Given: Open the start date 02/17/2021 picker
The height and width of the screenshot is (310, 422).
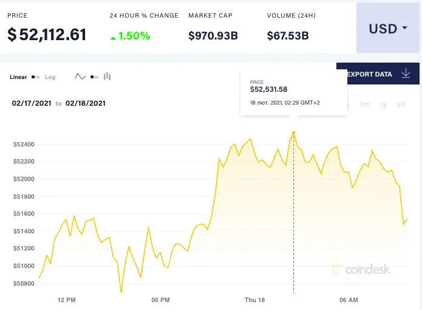Looking at the screenshot, I should [32, 103].
